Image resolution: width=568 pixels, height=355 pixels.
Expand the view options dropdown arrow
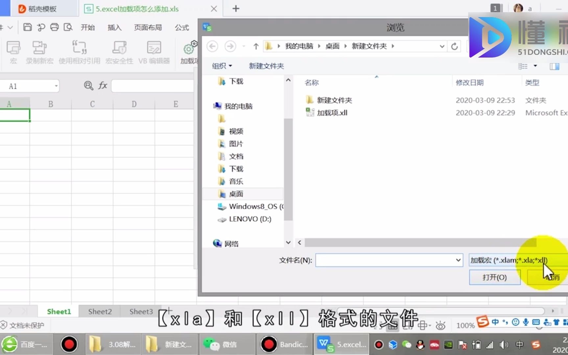[535, 66]
